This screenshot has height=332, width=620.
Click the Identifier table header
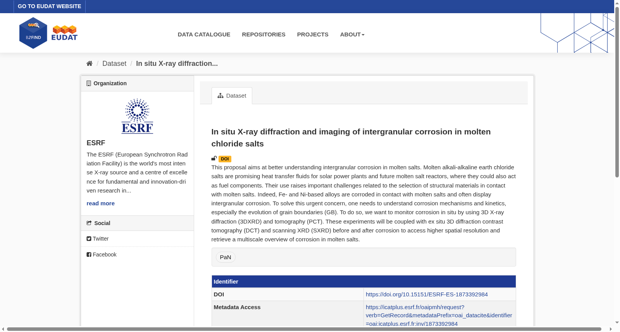[363, 282]
